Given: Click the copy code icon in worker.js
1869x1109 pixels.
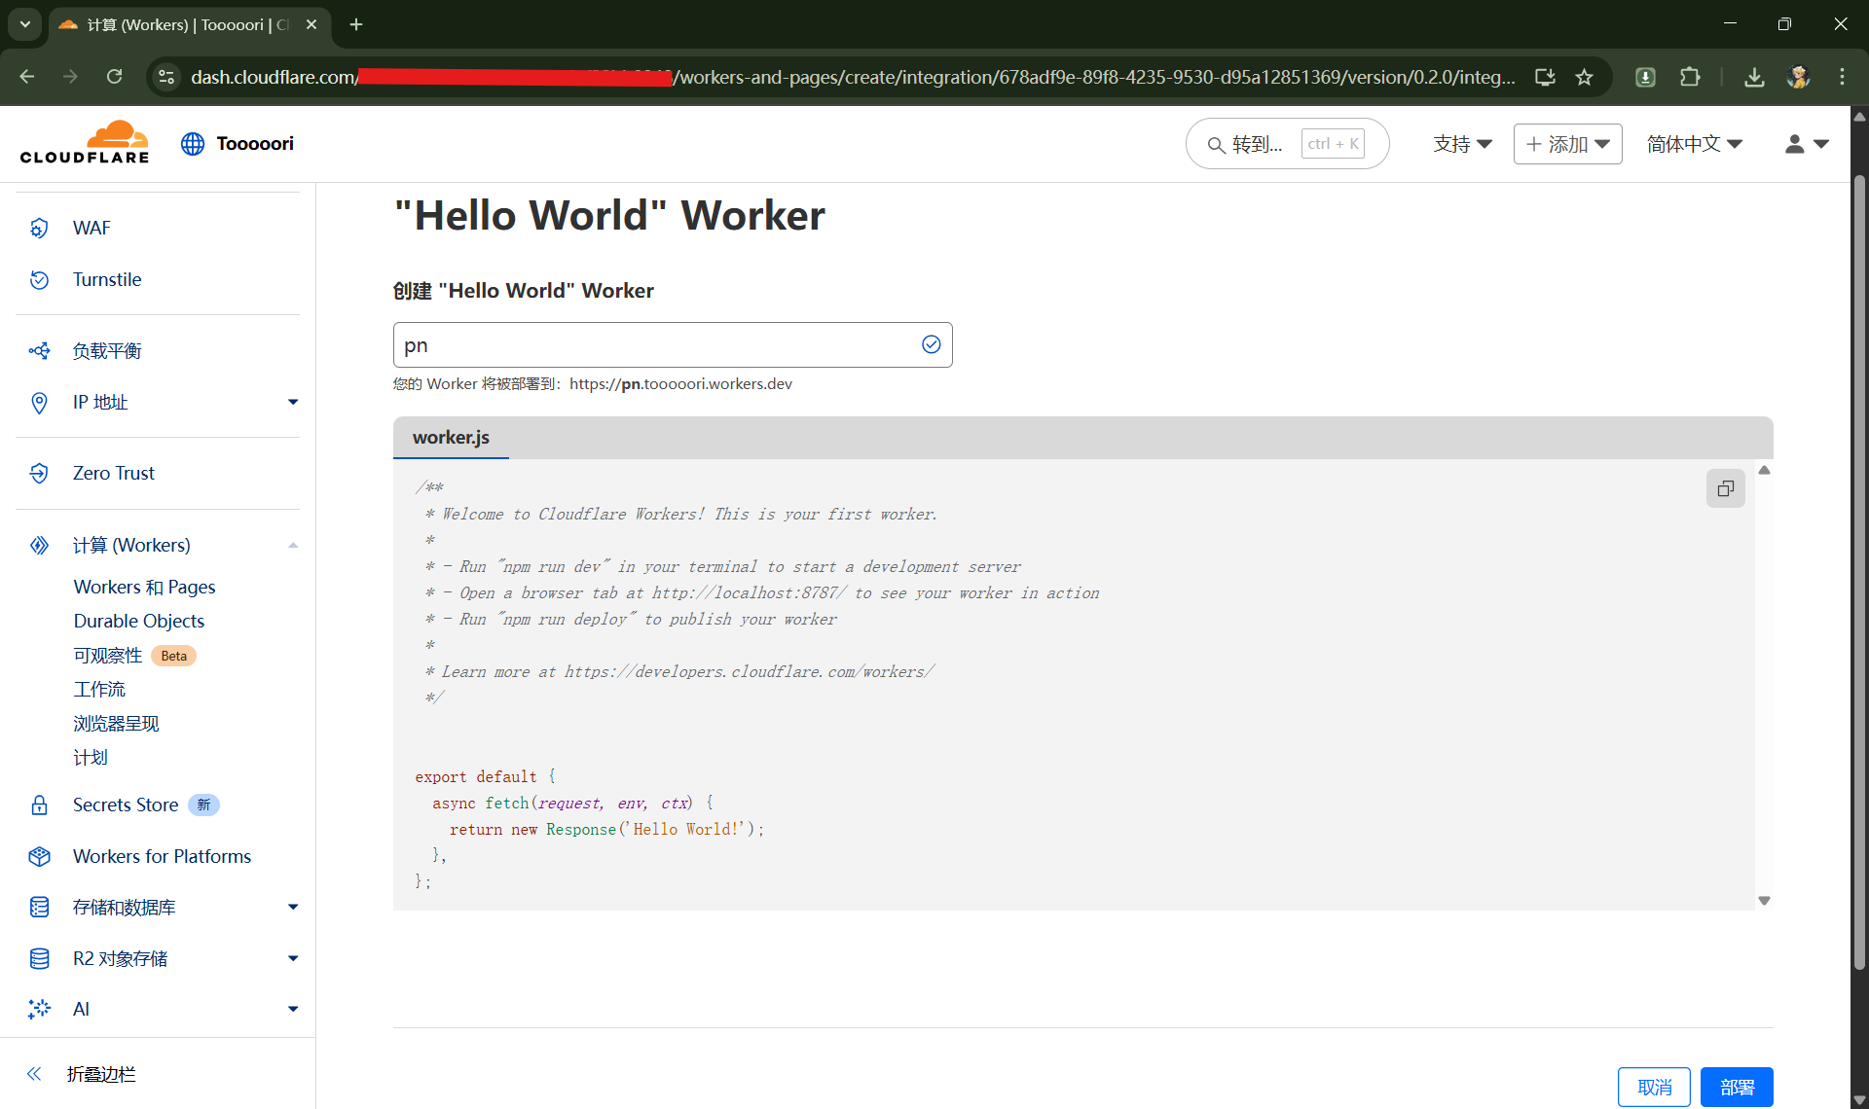Looking at the screenshot, I should click(1725, 488).
